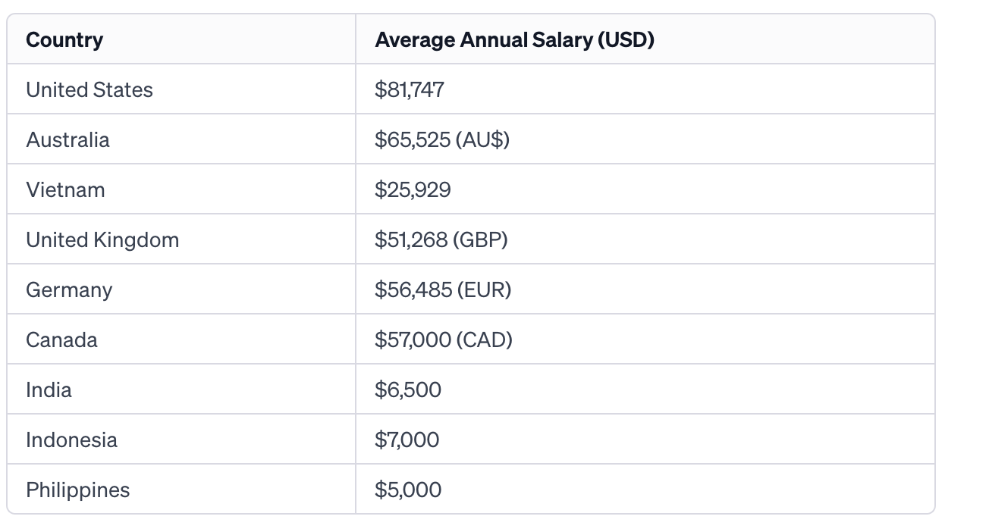Click the Country column header
This screenshot has height=532, width=989.
(64, 39)
